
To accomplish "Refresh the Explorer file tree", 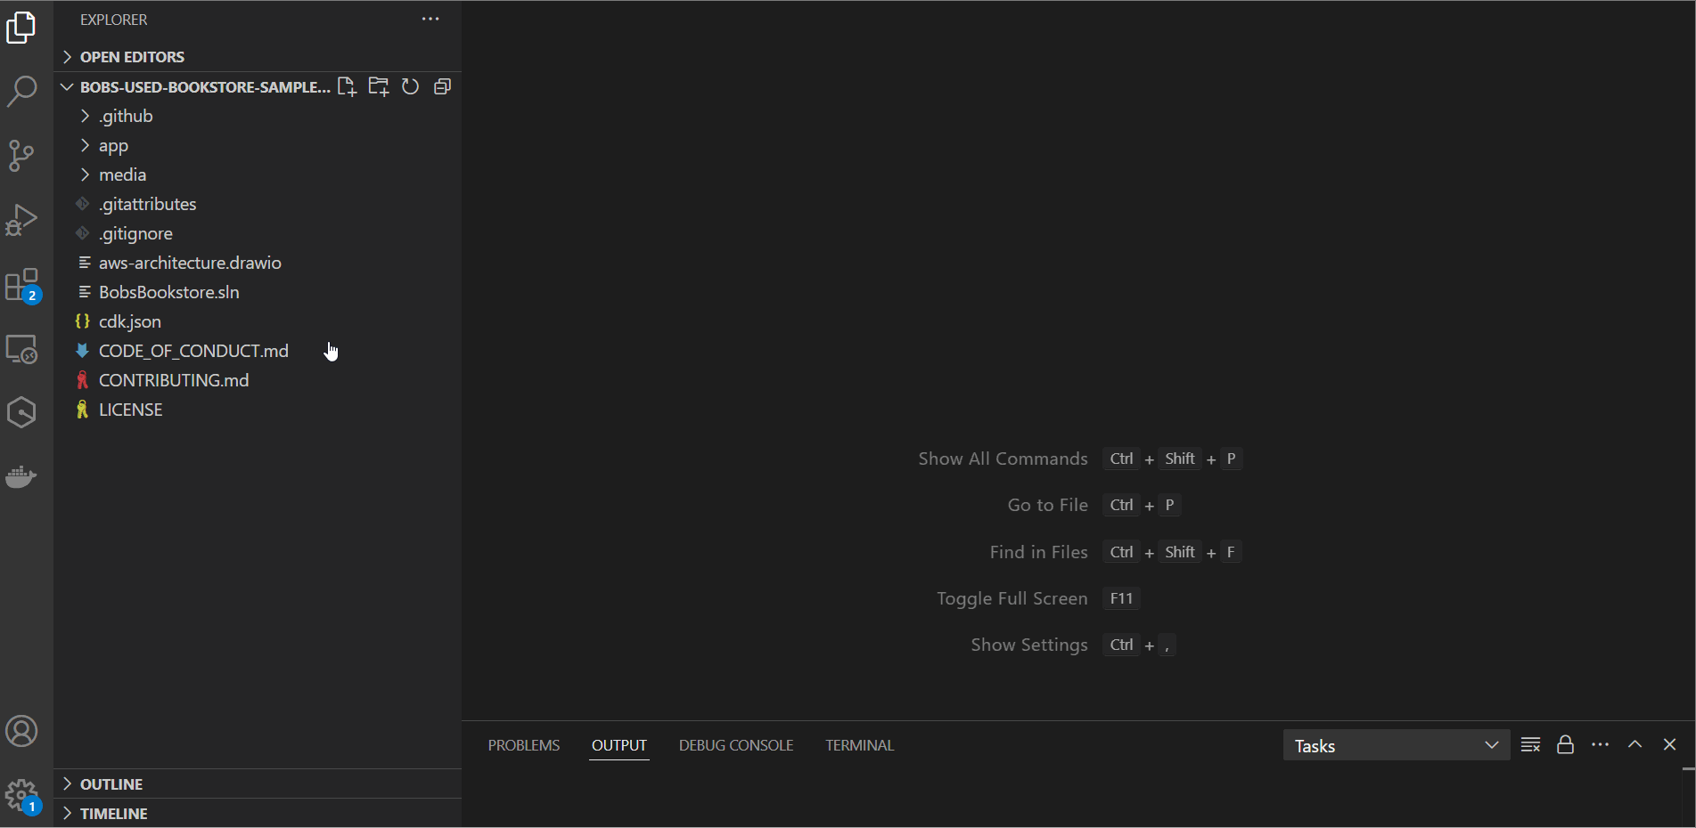I will pyautogui.click(x=410, y=86).
